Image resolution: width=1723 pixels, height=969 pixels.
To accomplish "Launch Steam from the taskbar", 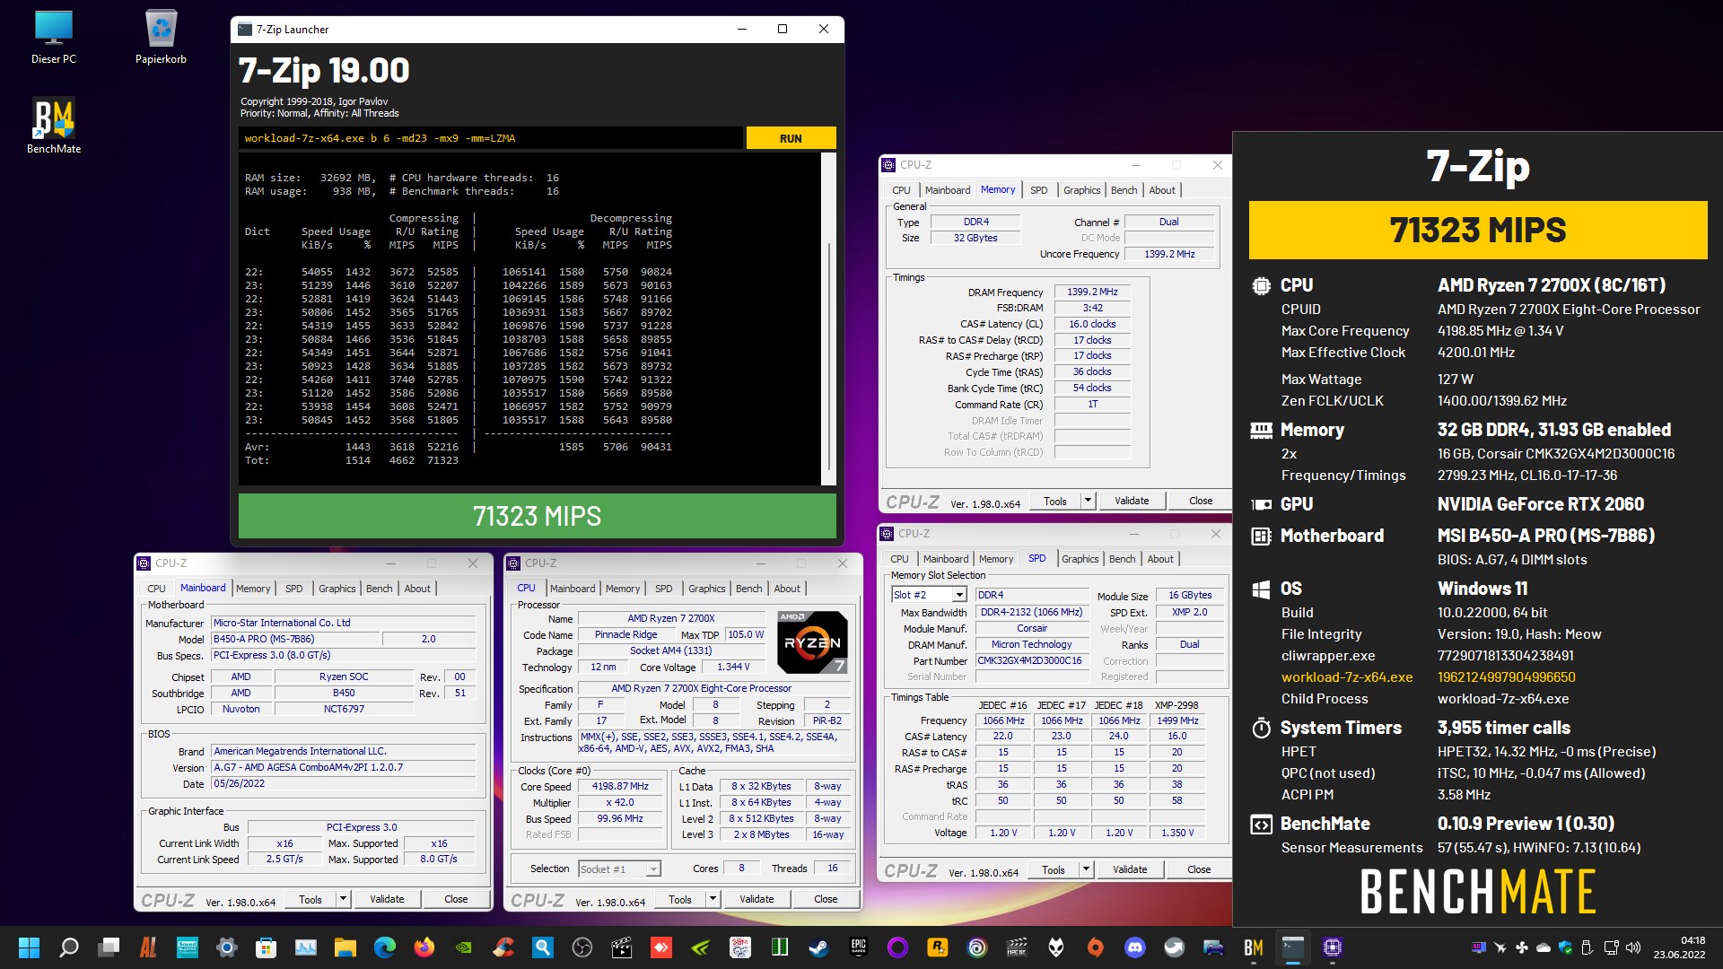I will point(819,947).
